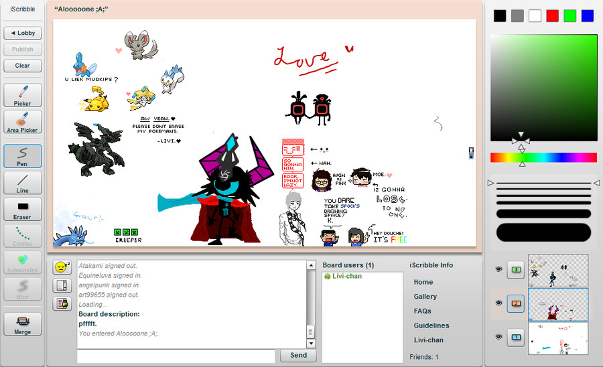The height and width of the screenshot is (367, 603).
Task: Pick the gray color swatch
Action: pyautogui.click(x=517, y=16)
